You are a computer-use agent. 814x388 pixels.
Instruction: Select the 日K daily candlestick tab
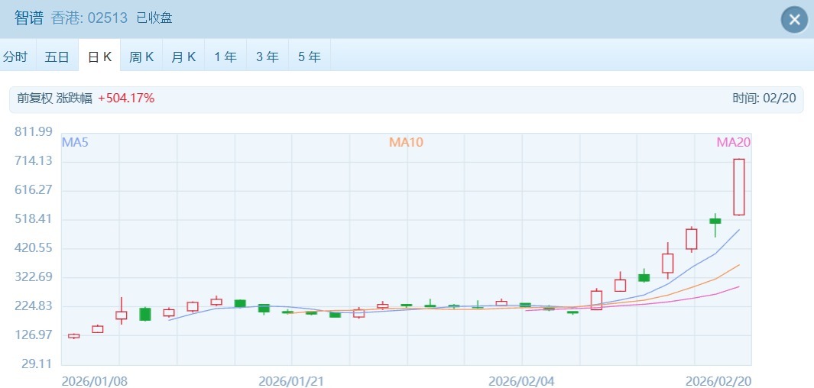pyautogui.click(x=99, y=57)
